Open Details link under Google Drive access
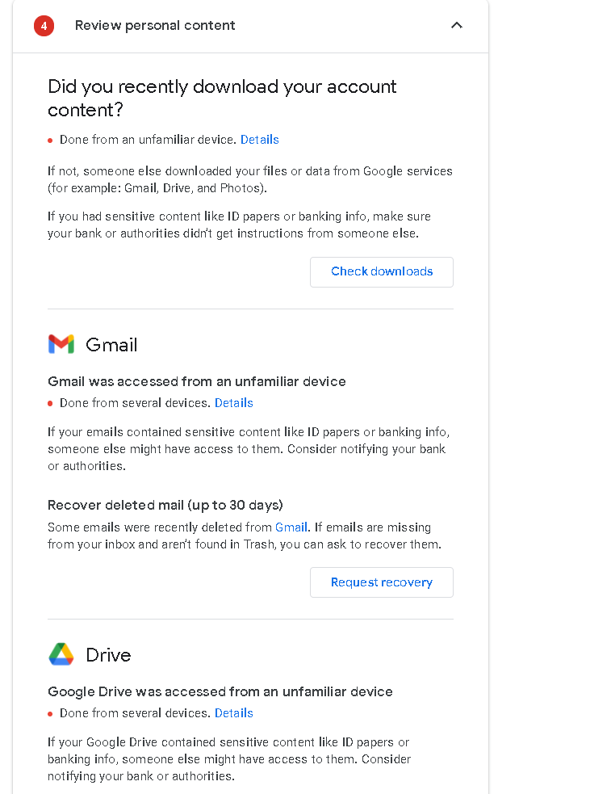Screen dimensions: 611x794 pyautogui.click(x=234, y=713)
